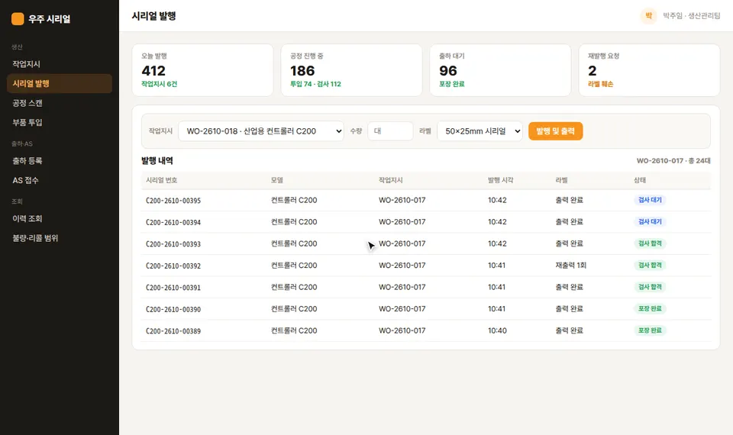Click 검사 대기 badge on row 00394
This screenshot has height=435, width=733.
(650, 221)
